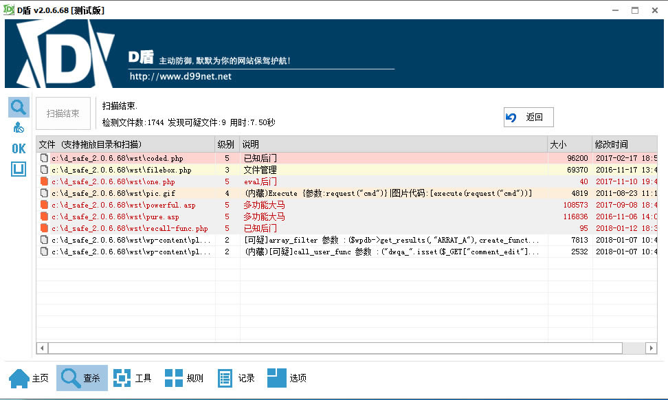The width and height of the screenshot is (668, 400).
Task: Click the magnifier scan icon in left sidebar
Action: pos(19,107)
